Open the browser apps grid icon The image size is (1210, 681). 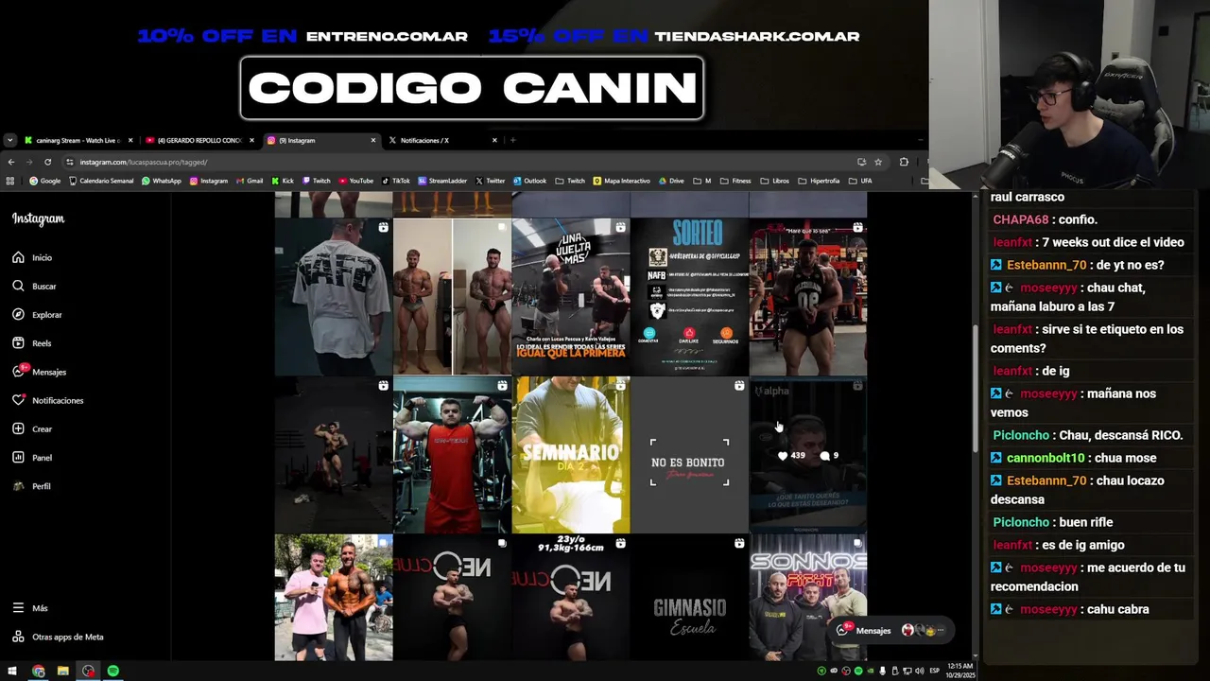pos(10,181)
